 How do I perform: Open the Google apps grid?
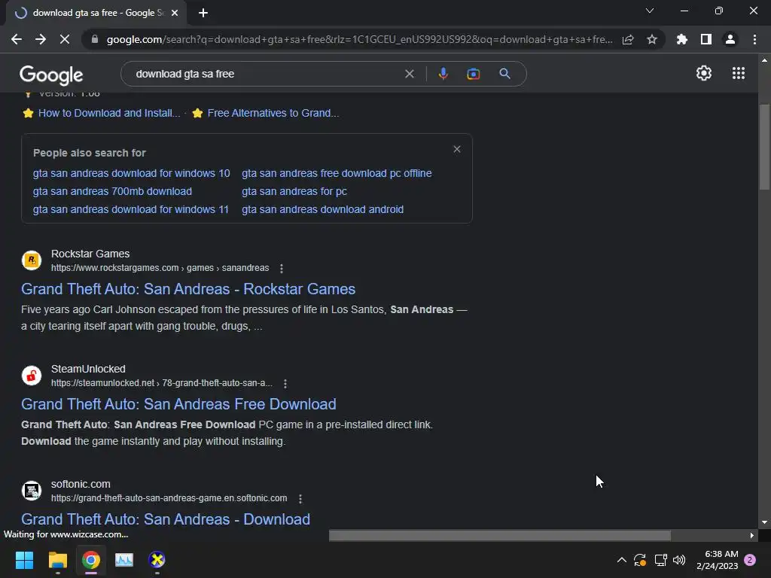[738, 73]
